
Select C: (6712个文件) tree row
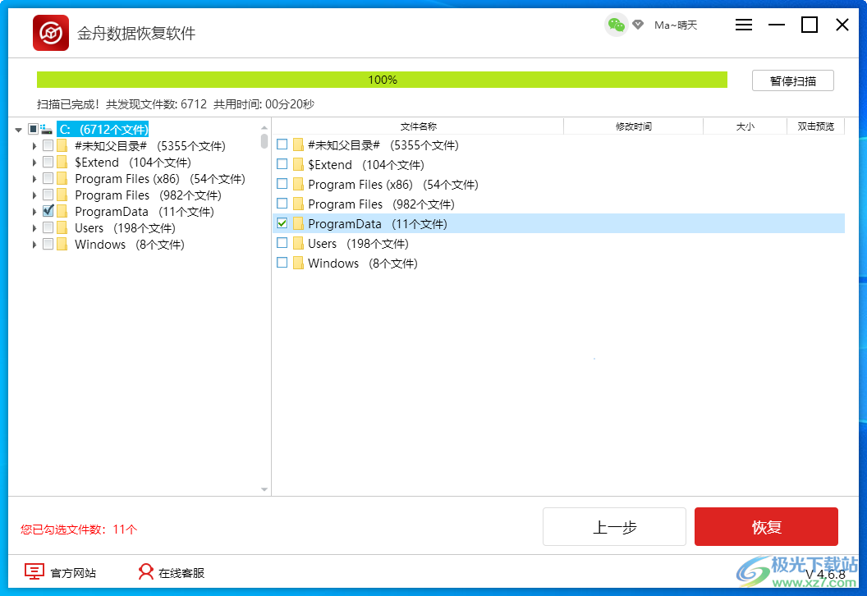(103, 130)
